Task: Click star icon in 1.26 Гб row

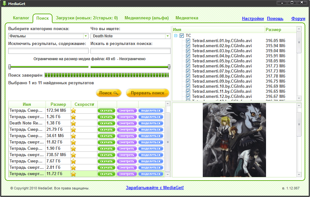Action: tap(73, 117)
